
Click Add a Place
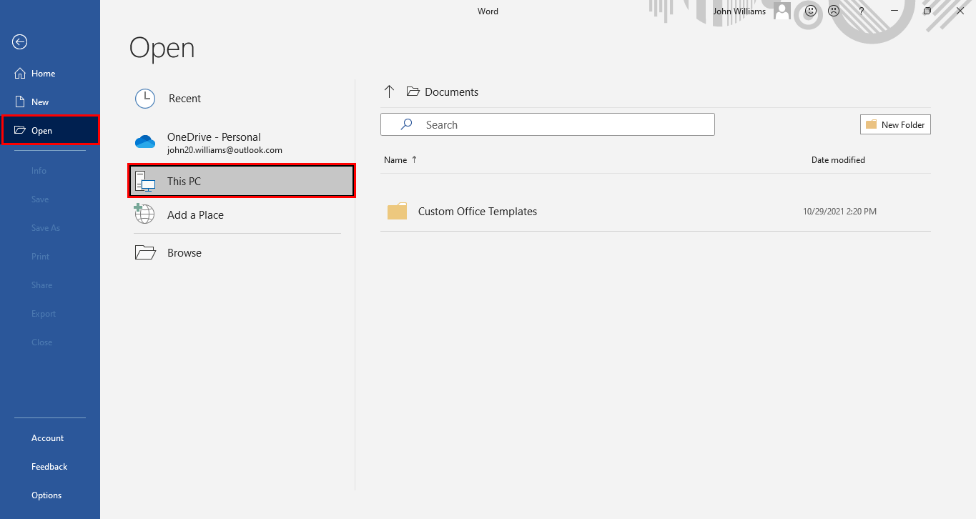[x=242, y=214]
